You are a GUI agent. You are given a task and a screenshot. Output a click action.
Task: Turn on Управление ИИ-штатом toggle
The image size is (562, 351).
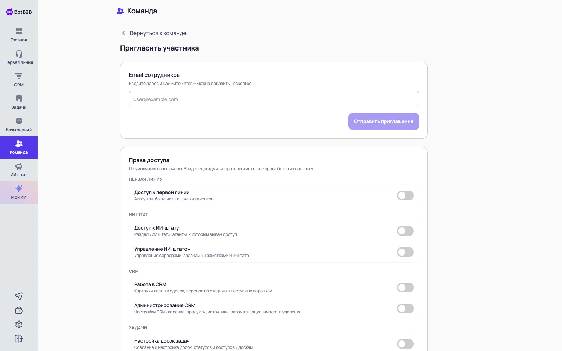point(405,252)
